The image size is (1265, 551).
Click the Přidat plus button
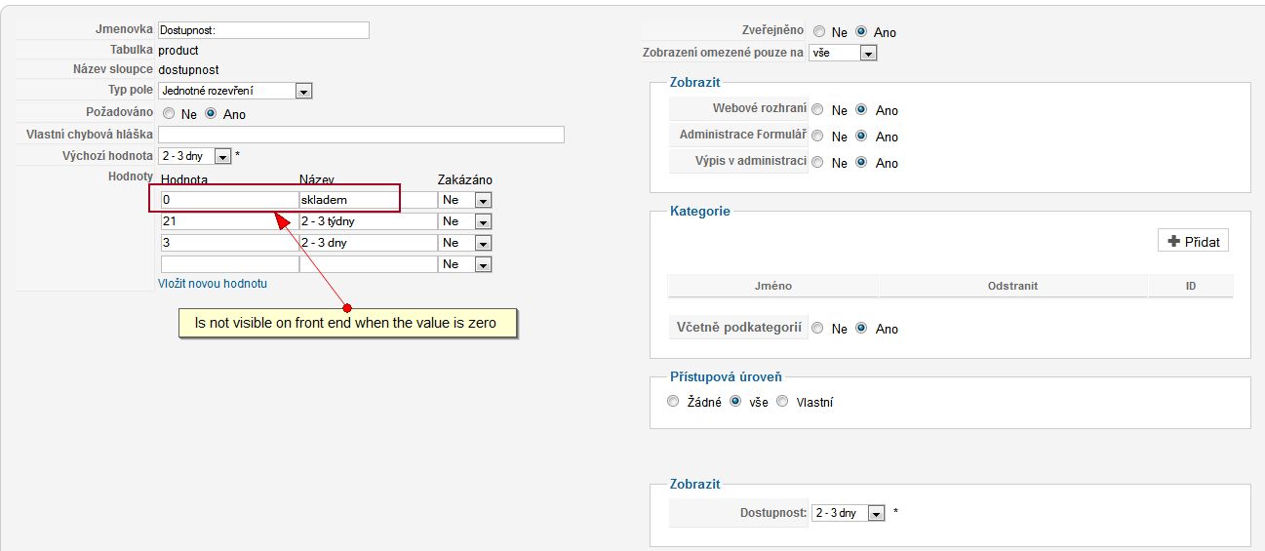click(x=1193, y=241)
